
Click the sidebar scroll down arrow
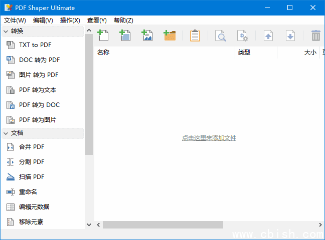pos(89,225)
